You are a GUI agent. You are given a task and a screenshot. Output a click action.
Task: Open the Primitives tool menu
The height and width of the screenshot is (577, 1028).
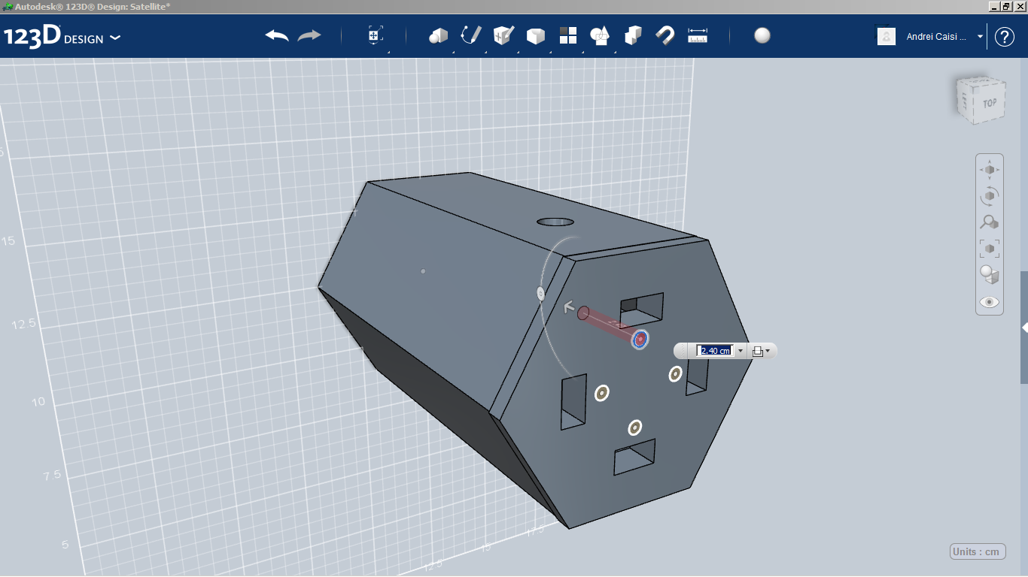tap(439, 35)
